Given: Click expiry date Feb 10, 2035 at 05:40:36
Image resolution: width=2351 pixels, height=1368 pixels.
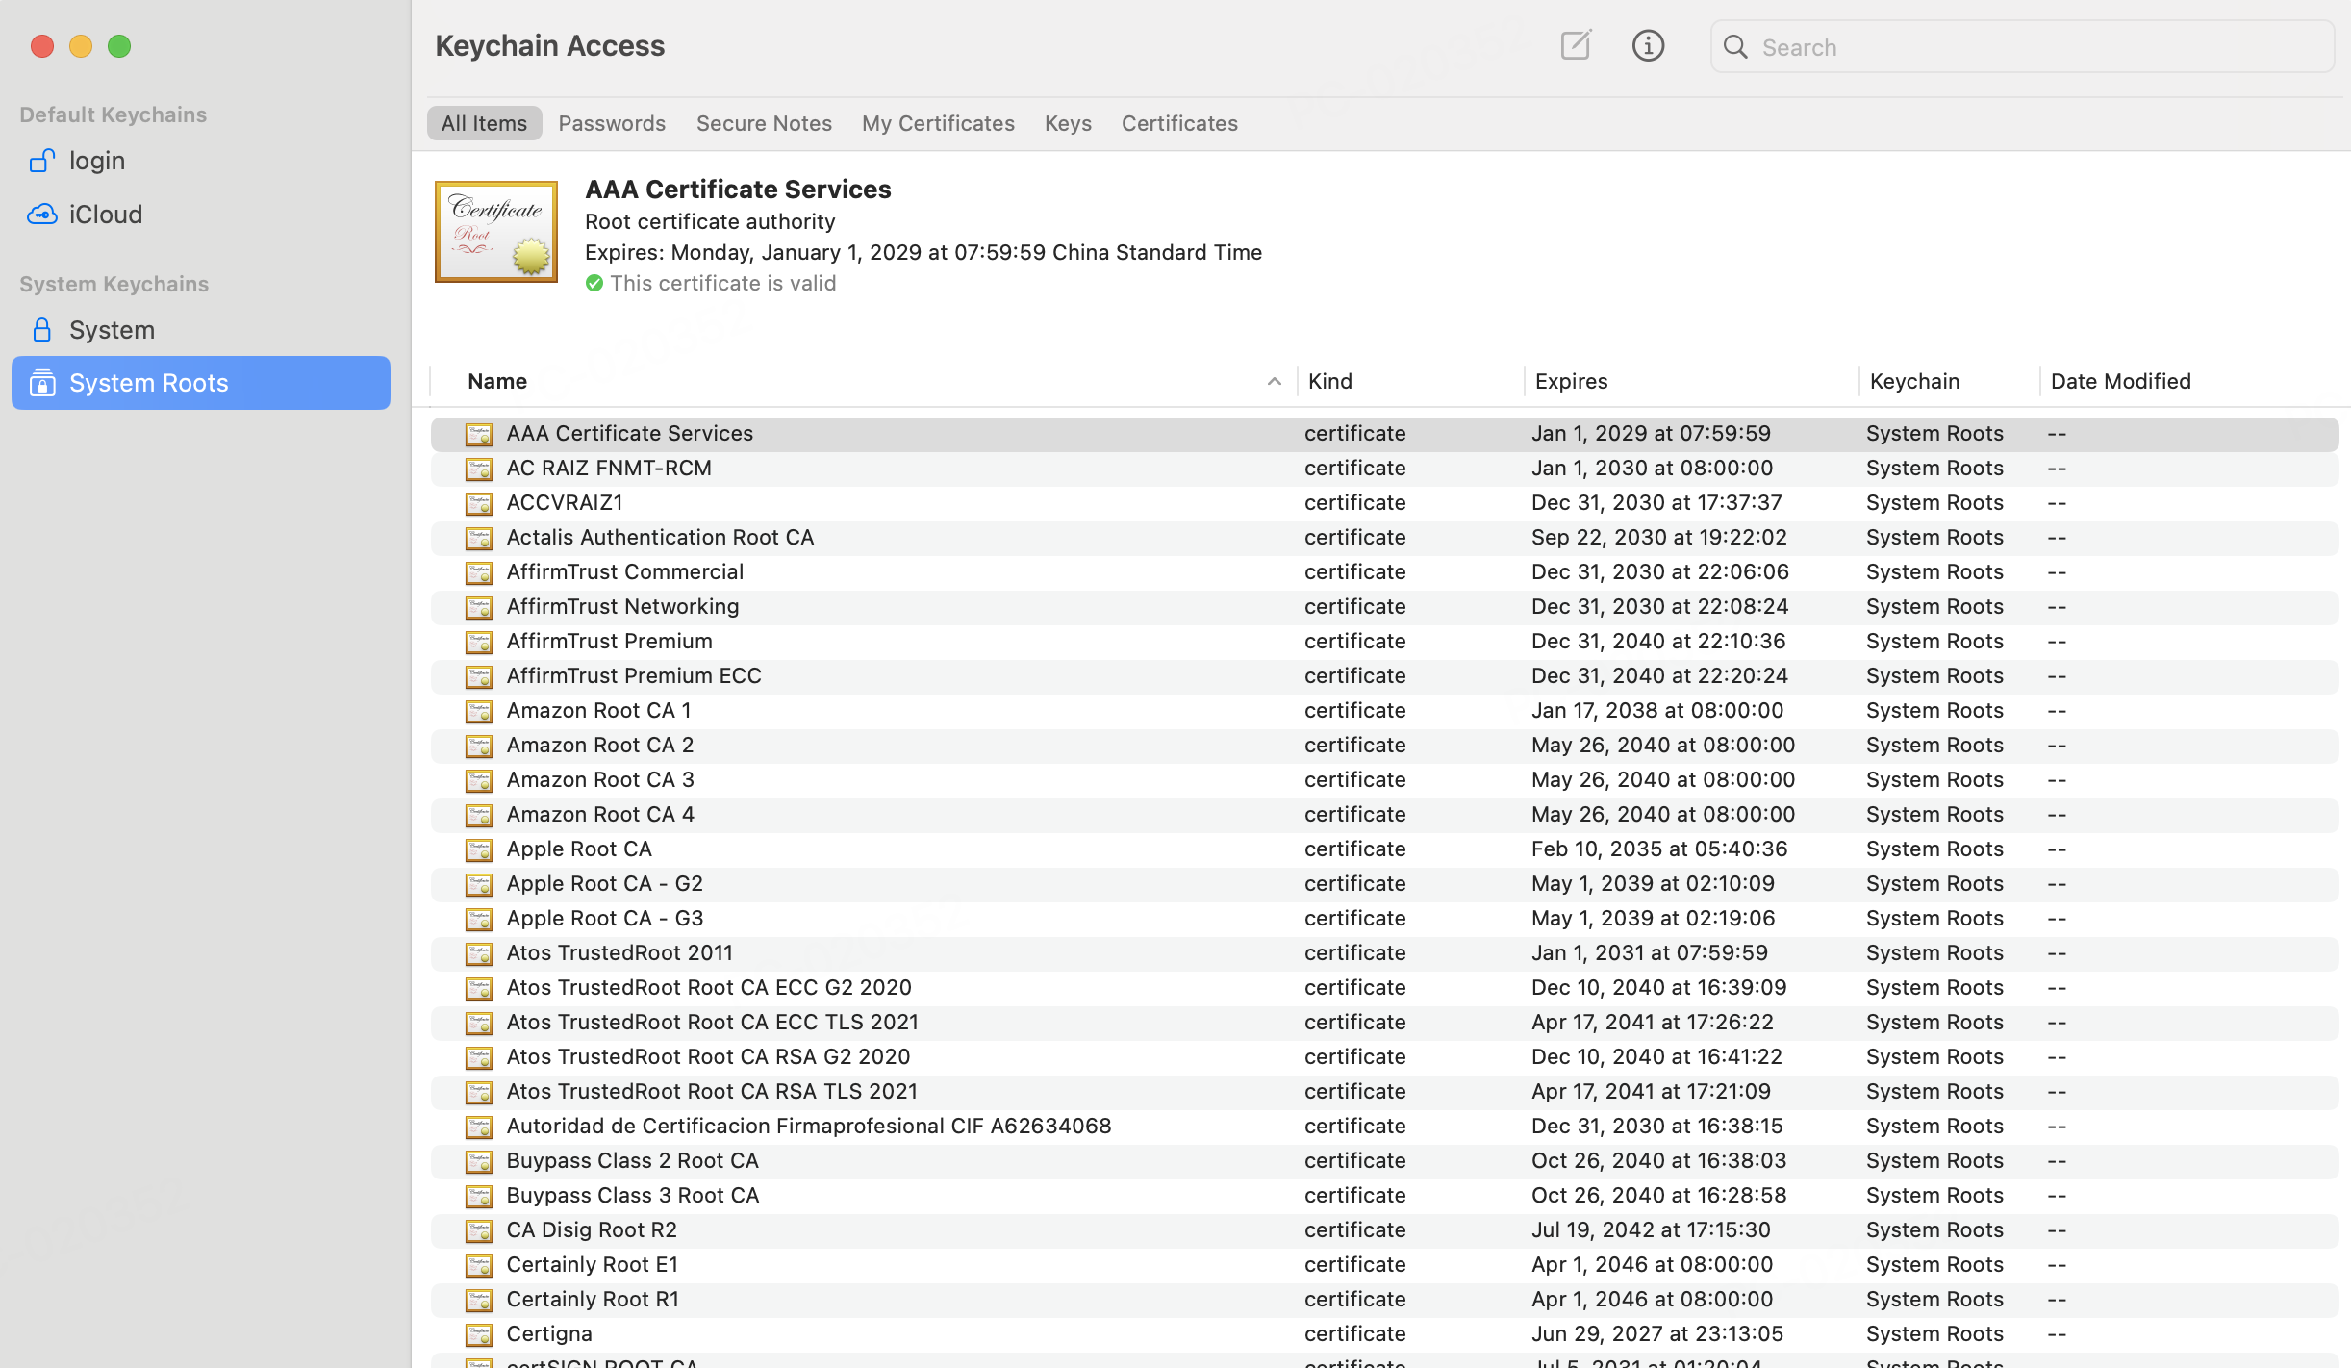Looking at the screenshot, I should [x=1659, y=849].
